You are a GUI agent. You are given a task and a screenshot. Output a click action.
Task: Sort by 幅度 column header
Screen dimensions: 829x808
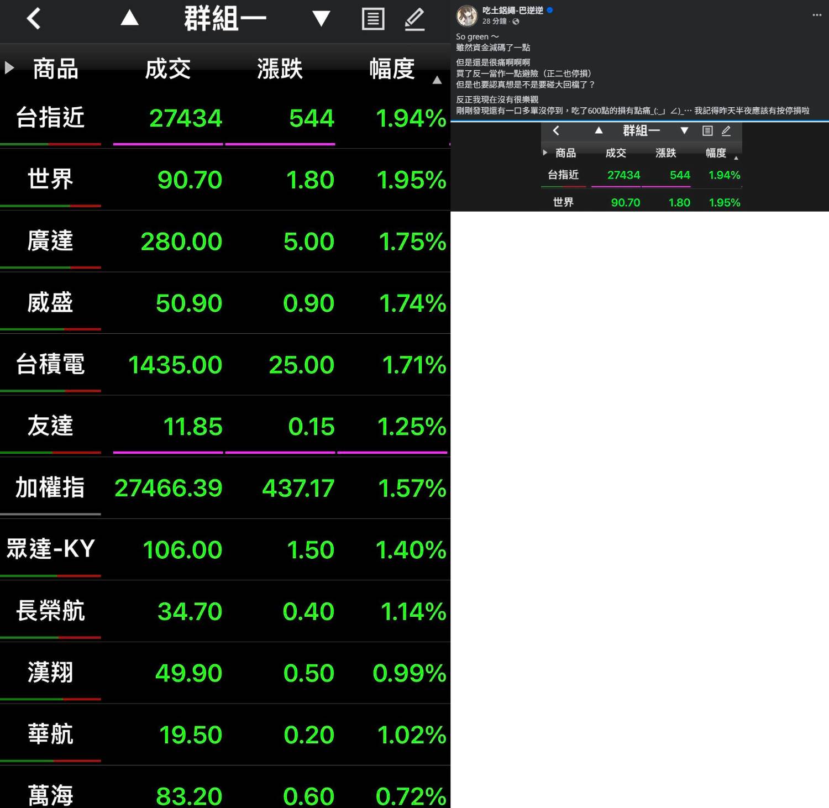point(392,70)
